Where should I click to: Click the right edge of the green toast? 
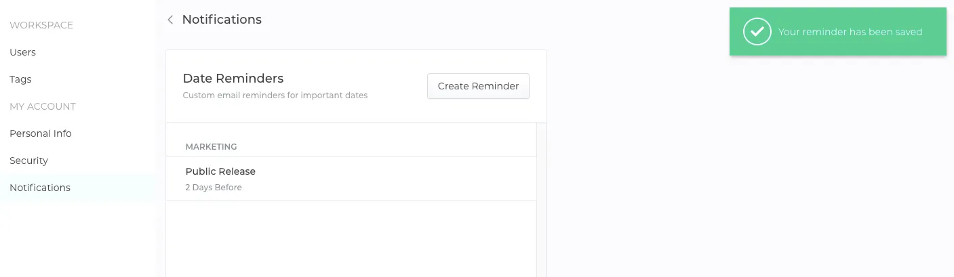tap(942, 32)
